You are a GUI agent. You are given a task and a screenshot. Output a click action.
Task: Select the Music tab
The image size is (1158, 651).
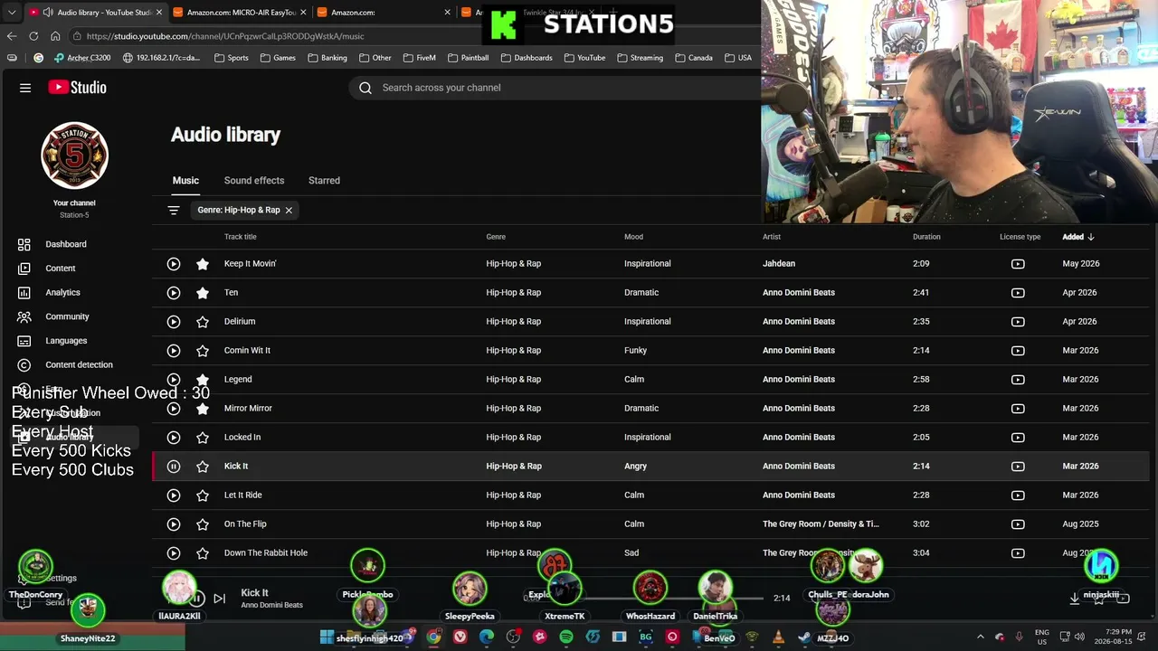(x=185, y=181)
